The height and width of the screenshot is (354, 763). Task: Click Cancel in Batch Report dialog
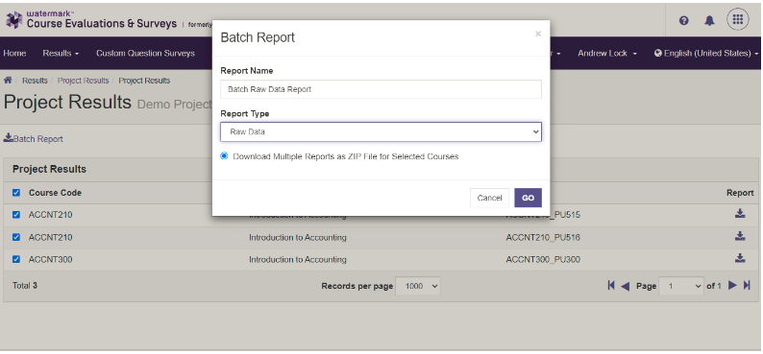pos(489,198)
